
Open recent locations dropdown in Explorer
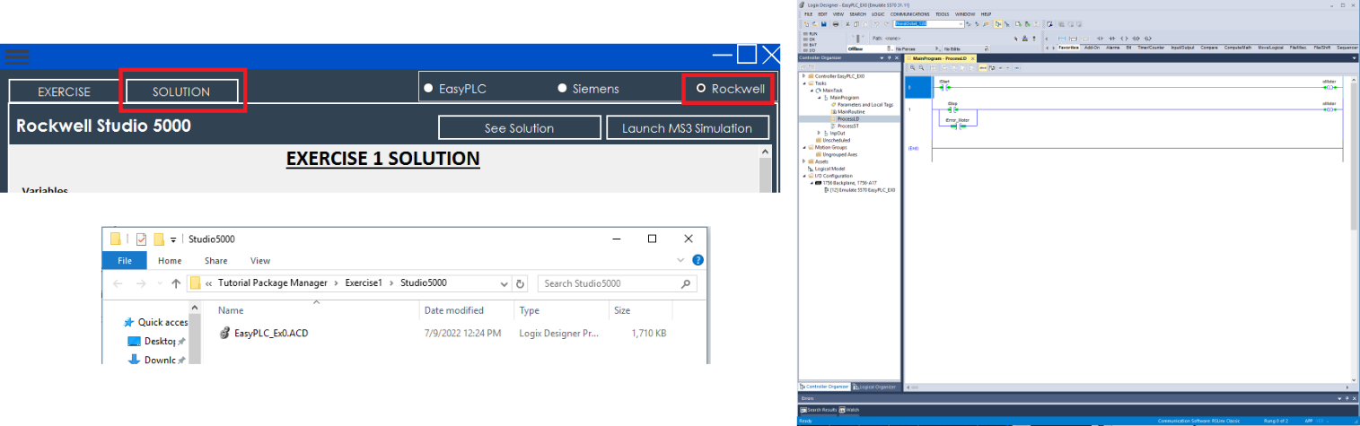point(160,283)
